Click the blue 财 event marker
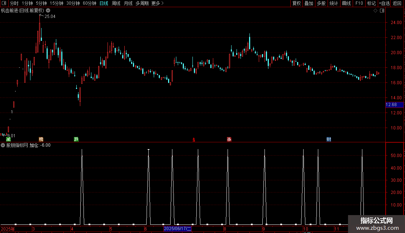The width and height of the screenshot is (405, 233). [x=329, y=139]
